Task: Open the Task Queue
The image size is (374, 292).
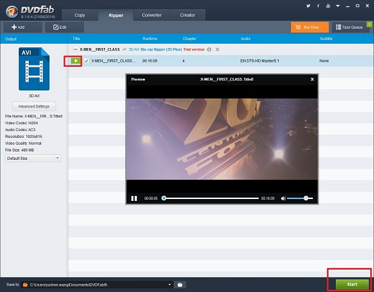Action: 350,27
